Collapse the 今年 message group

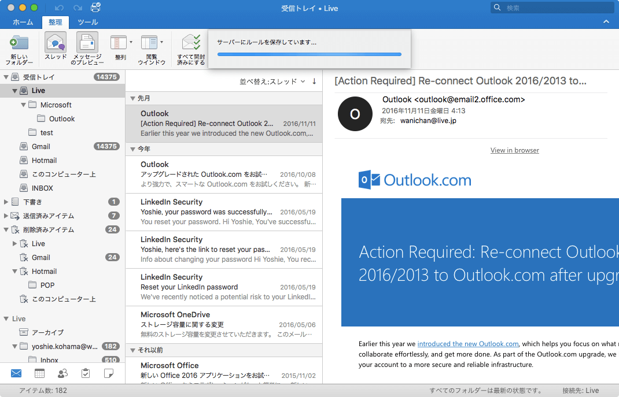[133, 149]
